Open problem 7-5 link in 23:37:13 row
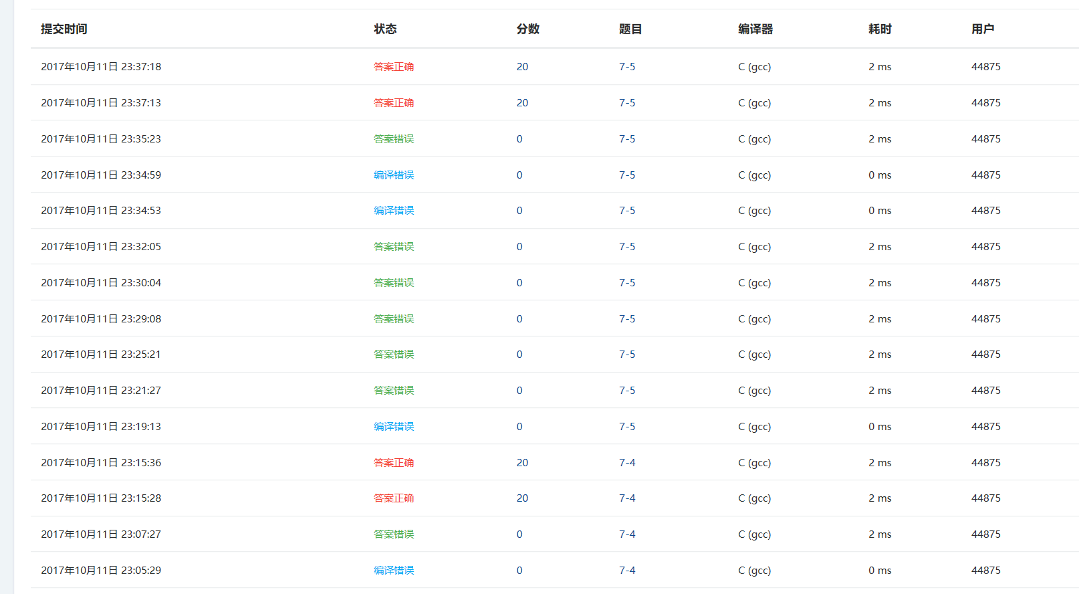Viewport: 1079px width, 594px height. (x=627, y=103)
